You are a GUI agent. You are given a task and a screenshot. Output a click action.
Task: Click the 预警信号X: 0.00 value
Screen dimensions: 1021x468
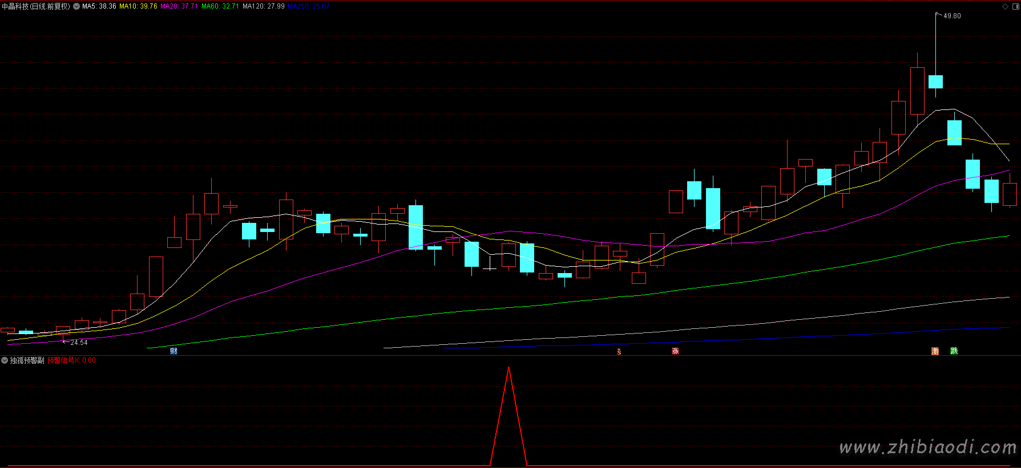[x=71, y=360]
